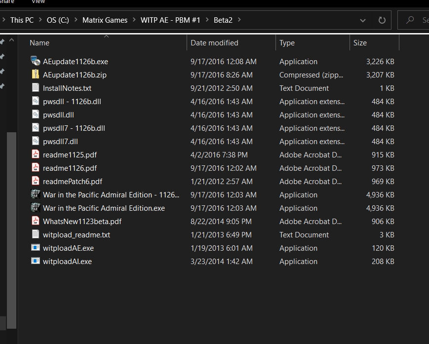
Task: Expand the chevron after Matrix Games
Action: click(134, 20)
